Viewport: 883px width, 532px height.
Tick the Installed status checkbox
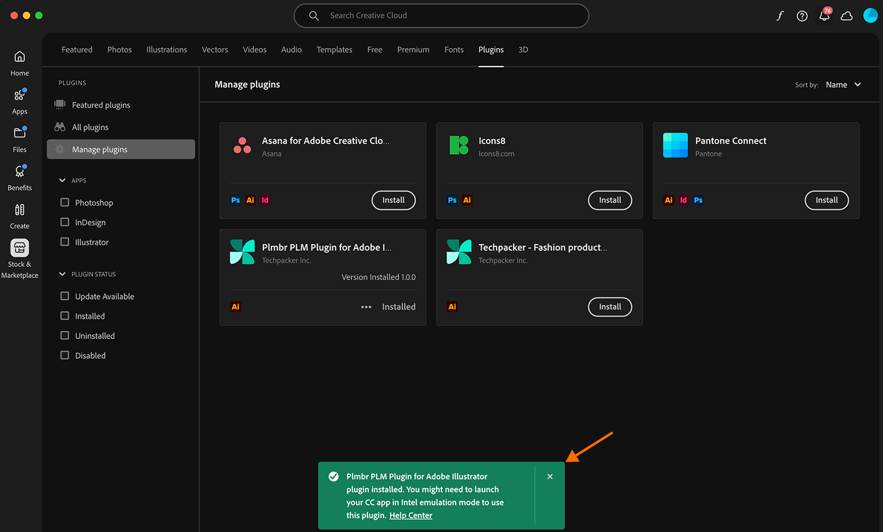pyautogui.click(x=65, y=316)
